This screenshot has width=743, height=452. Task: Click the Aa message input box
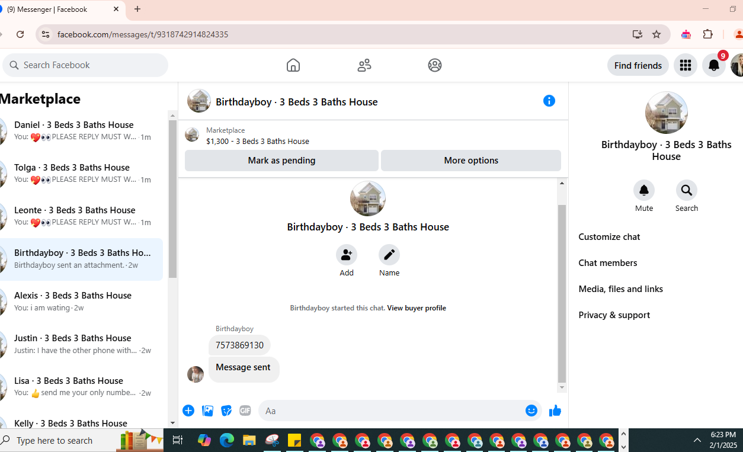(x=391, y=411)
